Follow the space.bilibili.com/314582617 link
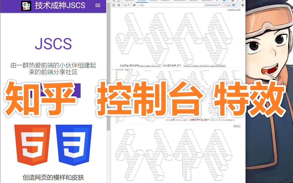This screenshot has width=293, height=183. [x=205, y=66]
